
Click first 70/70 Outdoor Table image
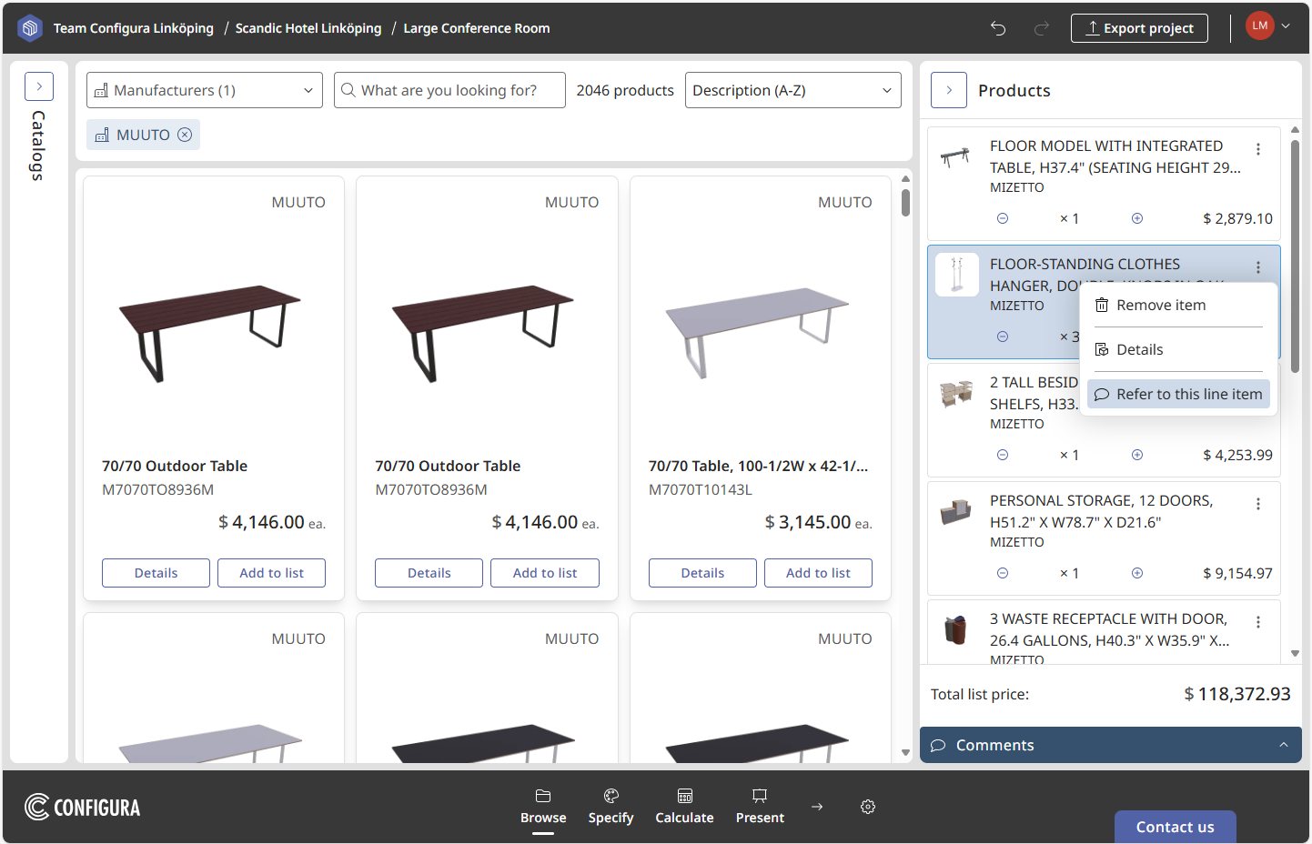pos(210,333)
